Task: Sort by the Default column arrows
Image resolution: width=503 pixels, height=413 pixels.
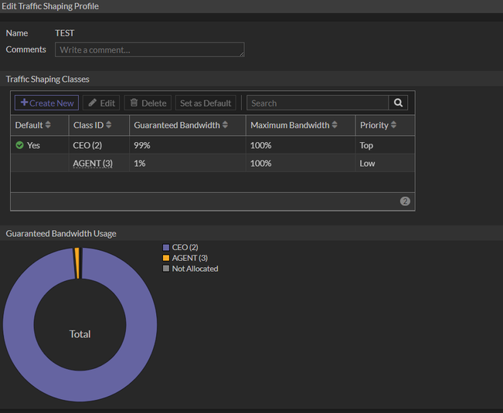Action: click(x=49, y=125)
